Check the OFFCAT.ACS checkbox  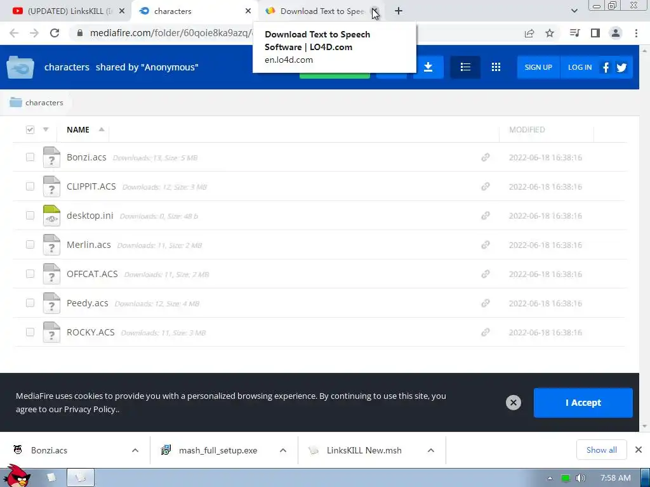30,274
